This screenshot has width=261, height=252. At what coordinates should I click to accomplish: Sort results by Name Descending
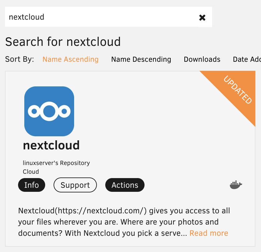pyautogui.click(x=141, y=59)
